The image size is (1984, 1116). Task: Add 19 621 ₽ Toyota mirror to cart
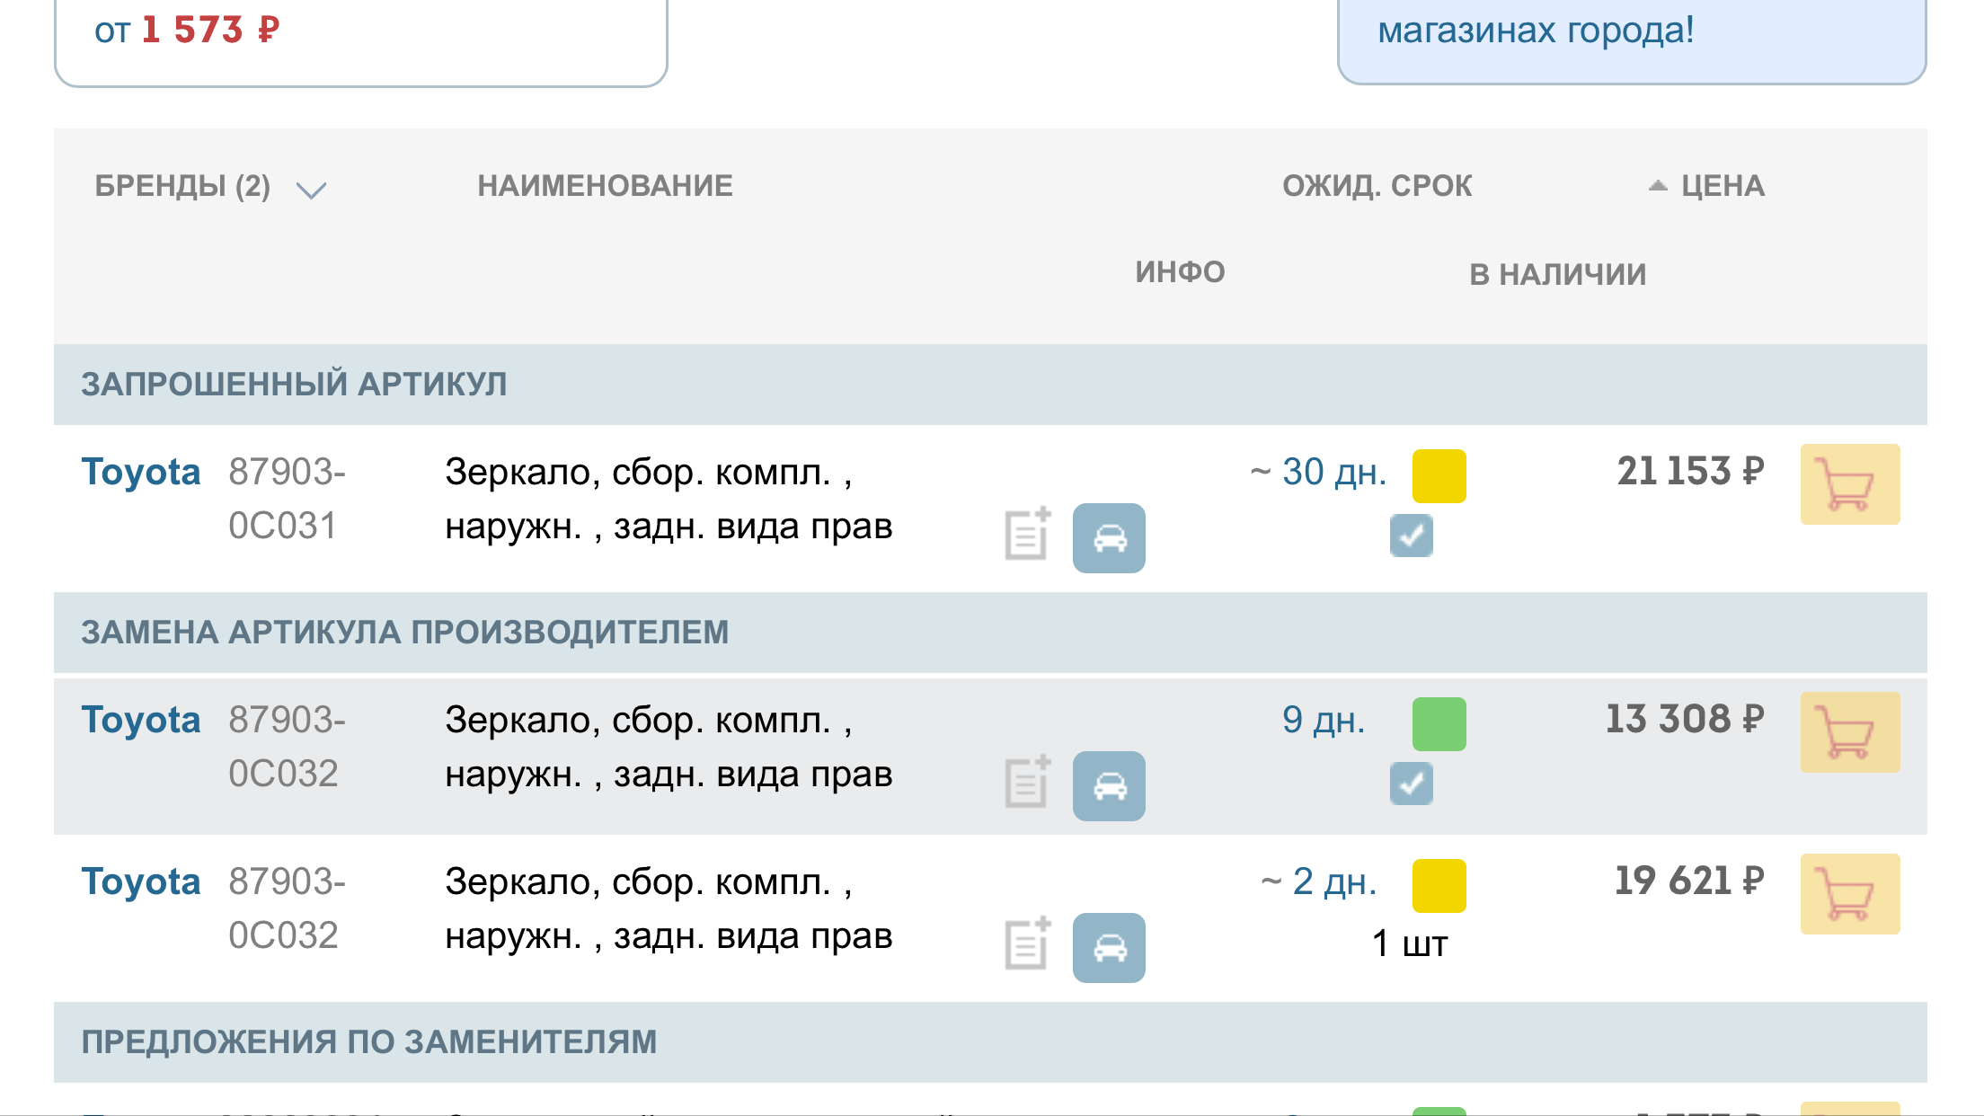click(x=1849, y=894)
